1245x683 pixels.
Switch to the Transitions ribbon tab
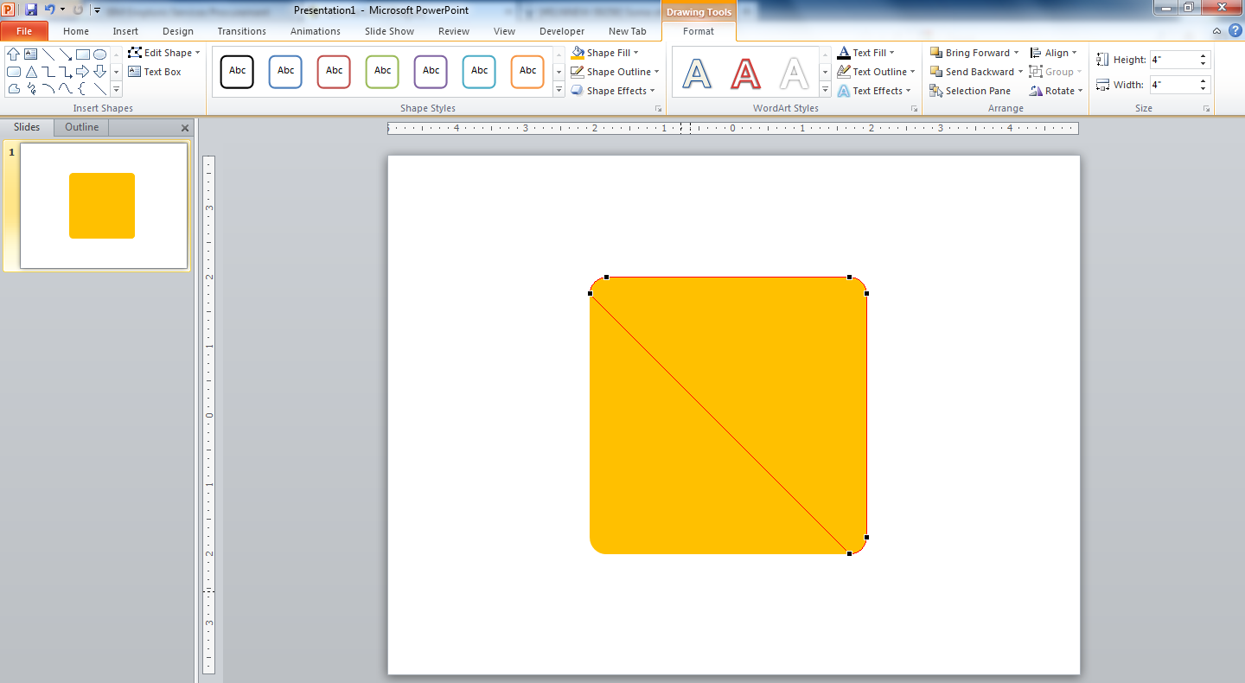coord(242,31)
